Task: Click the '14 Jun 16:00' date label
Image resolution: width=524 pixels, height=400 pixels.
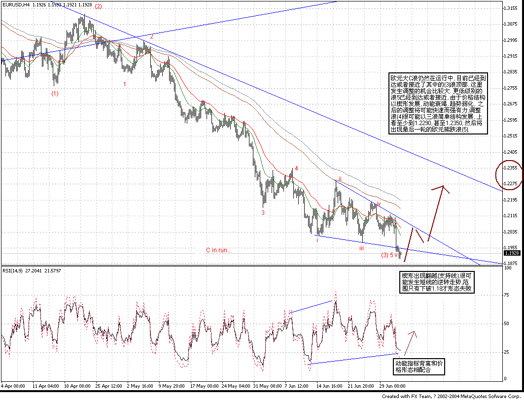Action: 329,386
